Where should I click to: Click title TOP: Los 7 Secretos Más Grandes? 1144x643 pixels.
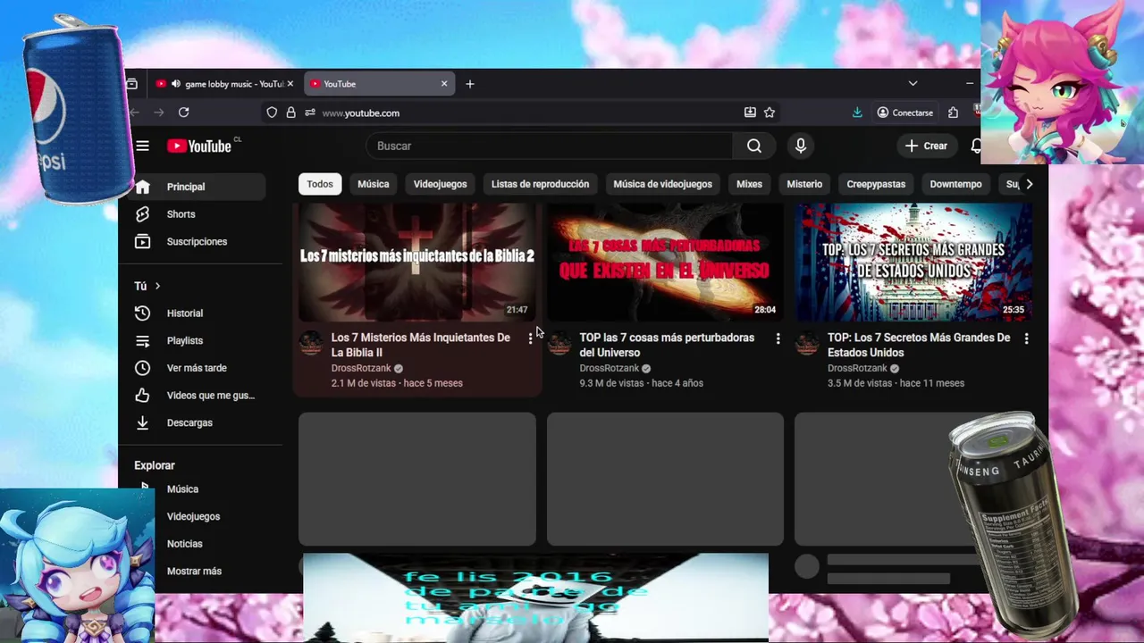[x=919, y=345]
